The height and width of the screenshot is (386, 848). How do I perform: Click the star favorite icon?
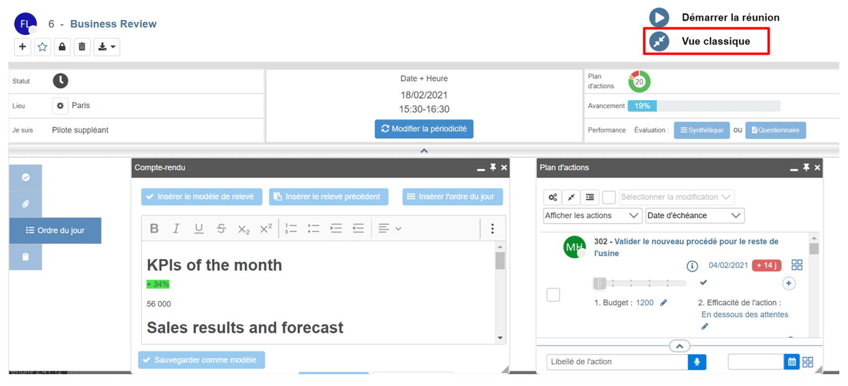click(x=42, y=47)
